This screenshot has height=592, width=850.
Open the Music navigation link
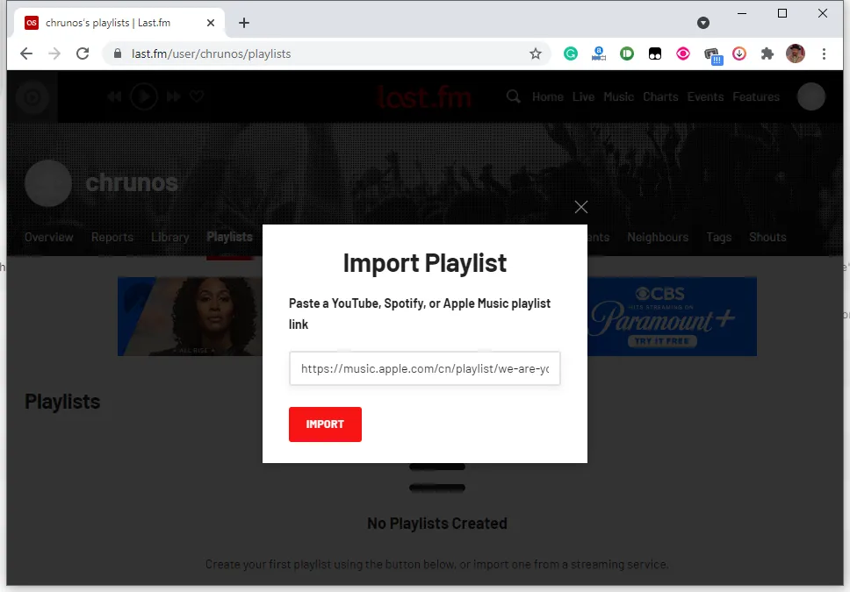point(618,97)
